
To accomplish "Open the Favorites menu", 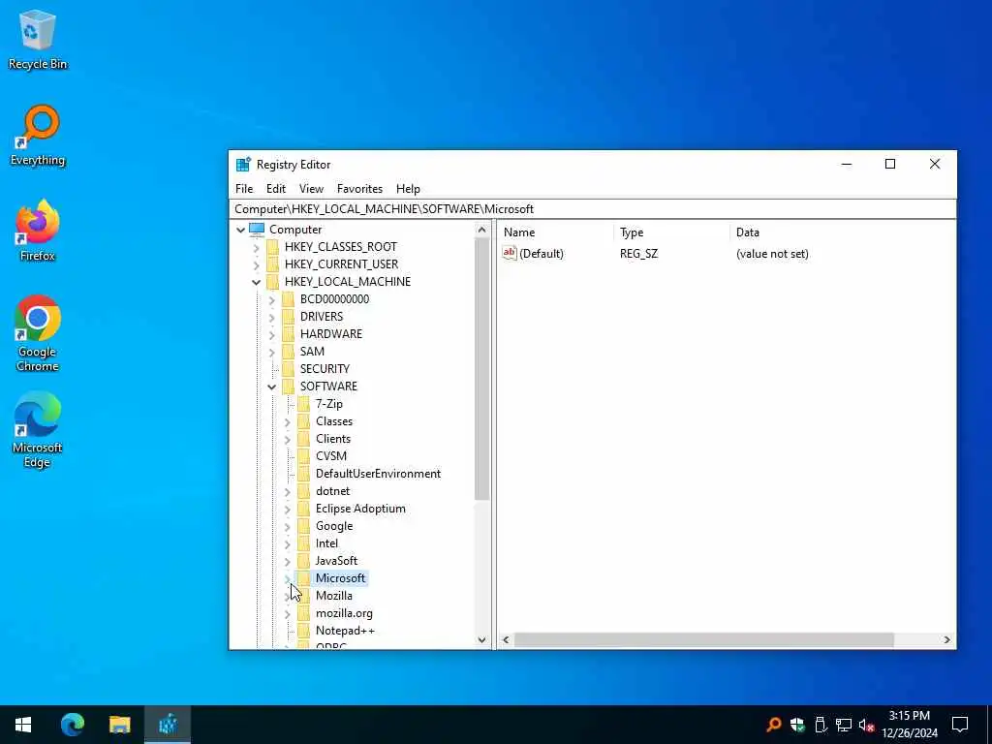I will tap(359, 189).
